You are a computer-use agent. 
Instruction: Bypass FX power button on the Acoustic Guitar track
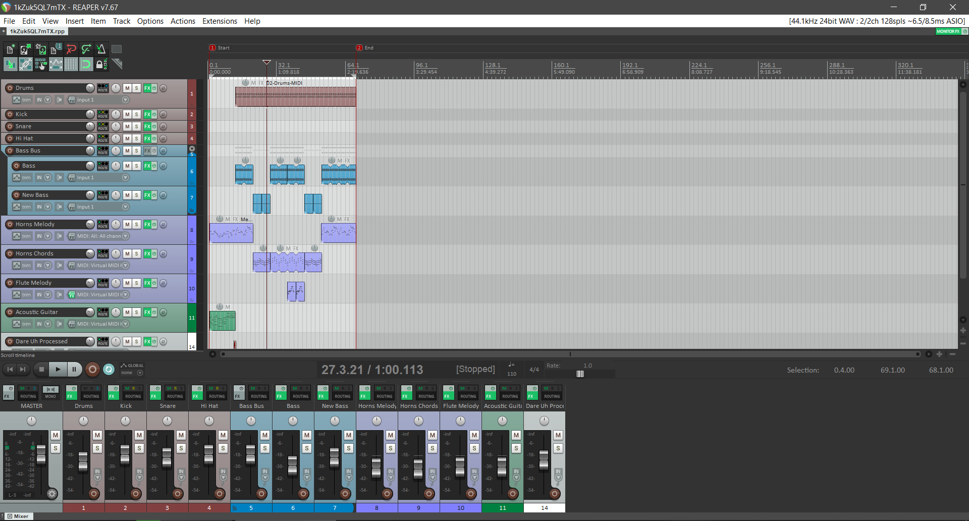tap(154, 312)
